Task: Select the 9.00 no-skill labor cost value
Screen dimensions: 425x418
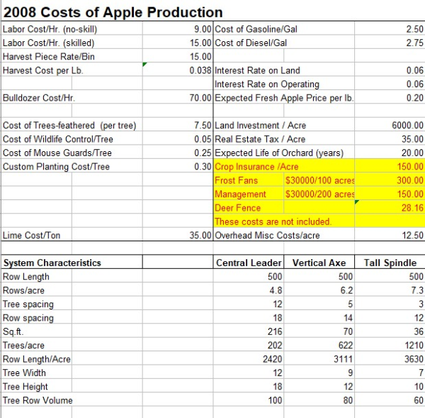Action: tap(203, 29)
